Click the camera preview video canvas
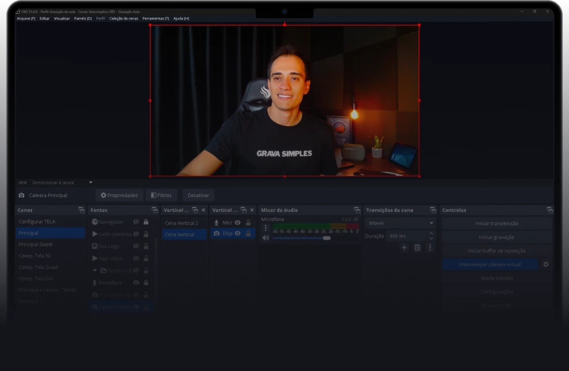The image size is (569, 371). pos(284,100)
